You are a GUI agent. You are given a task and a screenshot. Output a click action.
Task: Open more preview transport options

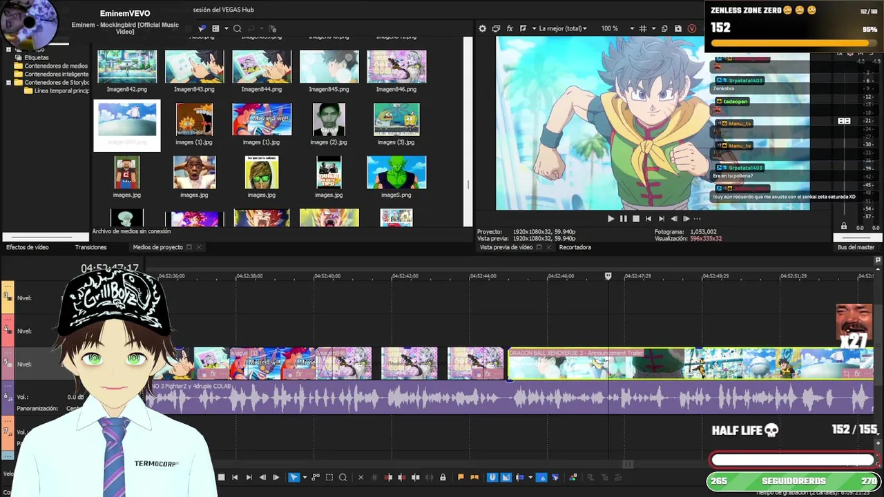click(x=698, y=219)
